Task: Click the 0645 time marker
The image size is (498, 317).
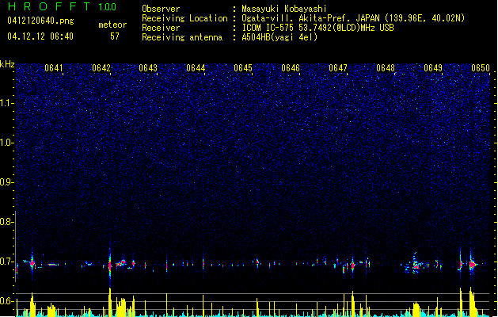Action: 243,68
